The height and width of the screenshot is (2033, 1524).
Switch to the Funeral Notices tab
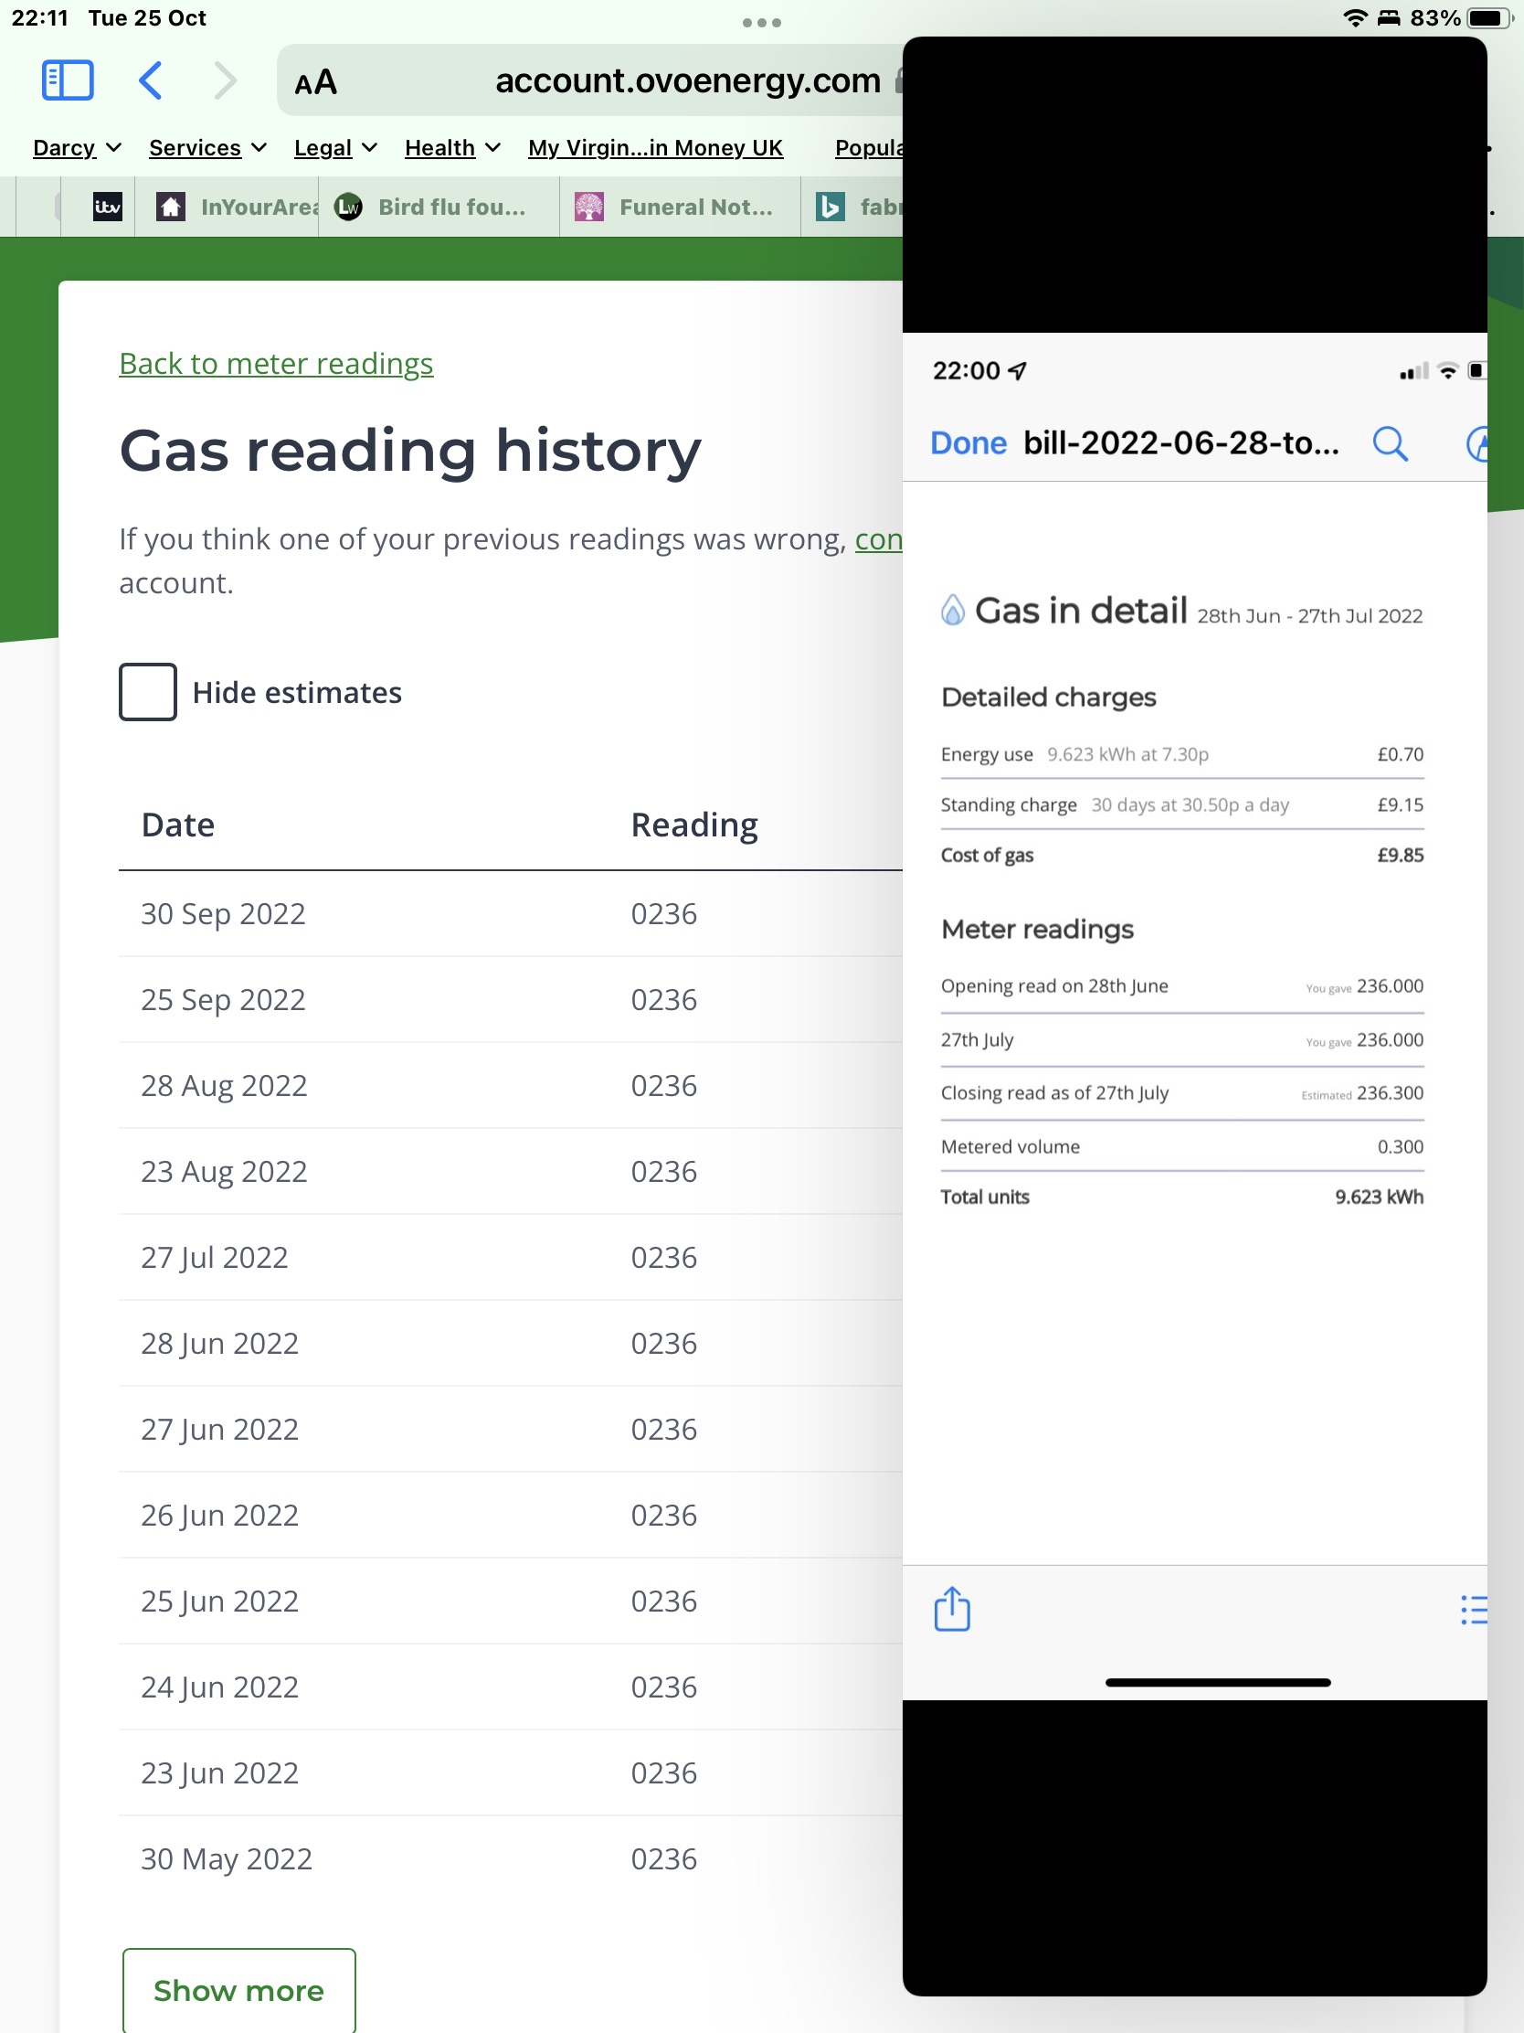(x=678, y=208)
